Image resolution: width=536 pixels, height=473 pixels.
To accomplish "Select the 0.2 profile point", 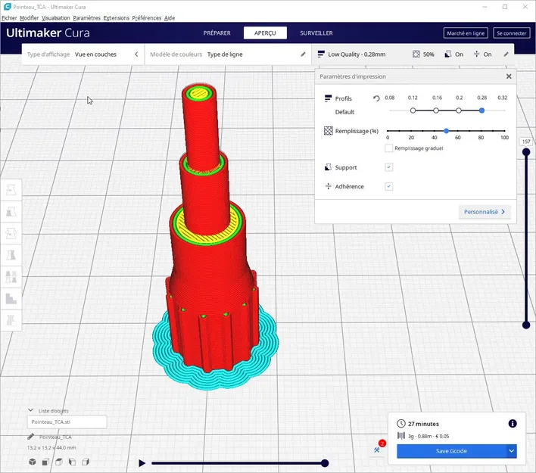I will pos(459,110).
